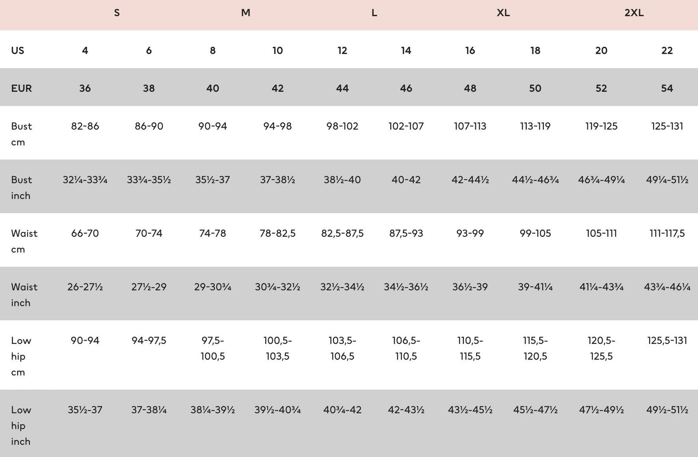Click the 49½-51½ low hip inch cell

[667, 410]
